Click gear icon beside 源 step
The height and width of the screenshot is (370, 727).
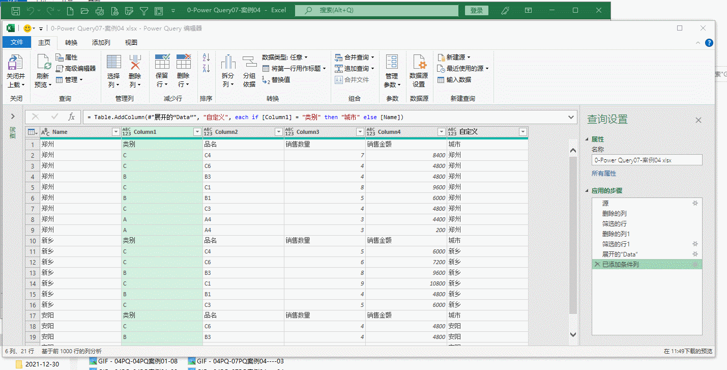[695, 203]
